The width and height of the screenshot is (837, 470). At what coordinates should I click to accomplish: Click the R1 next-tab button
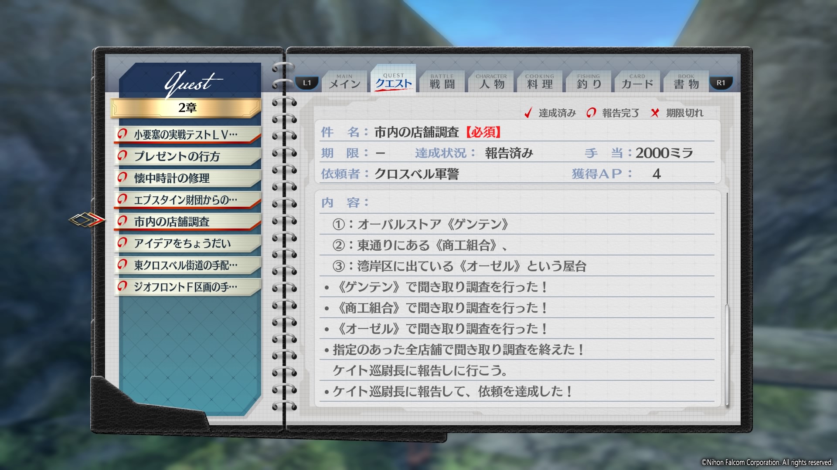point(721,83)
